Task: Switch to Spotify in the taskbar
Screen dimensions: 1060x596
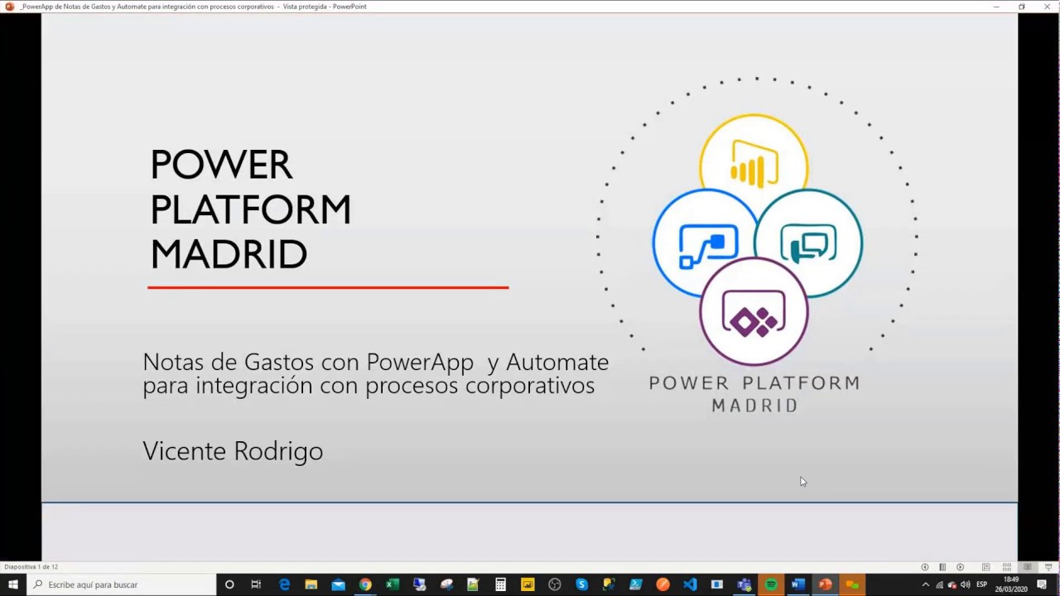Action: click(x=771, y=584)
